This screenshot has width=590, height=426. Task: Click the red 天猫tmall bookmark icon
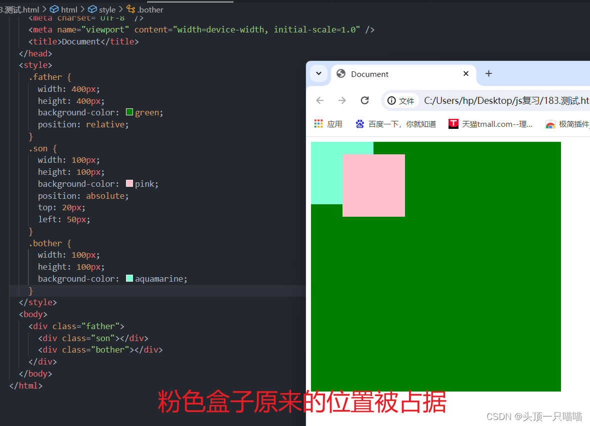coord(452,123)
